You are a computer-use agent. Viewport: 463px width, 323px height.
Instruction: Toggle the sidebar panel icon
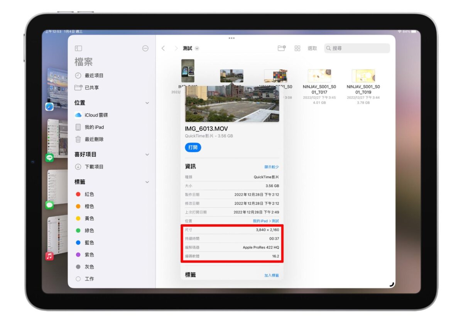[x=78, y=48]
